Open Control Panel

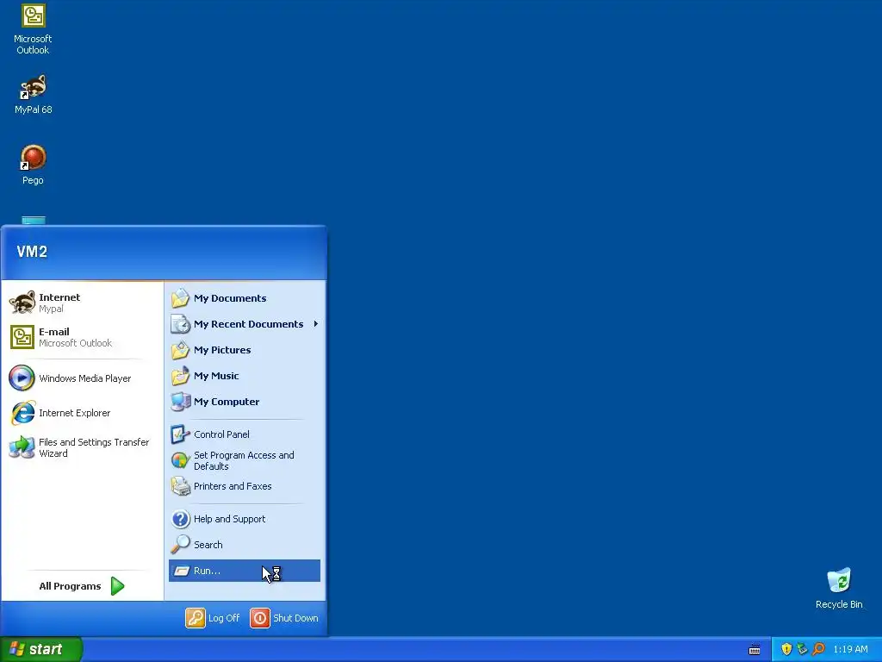point(244,434)
